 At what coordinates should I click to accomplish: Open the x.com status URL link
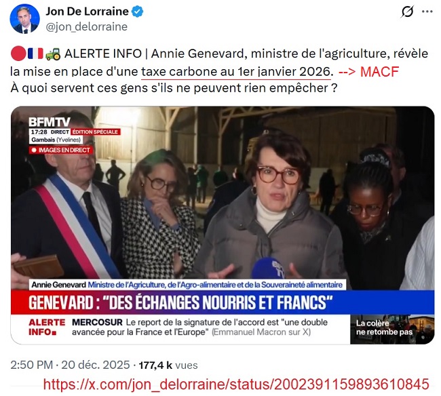[236, 384]
